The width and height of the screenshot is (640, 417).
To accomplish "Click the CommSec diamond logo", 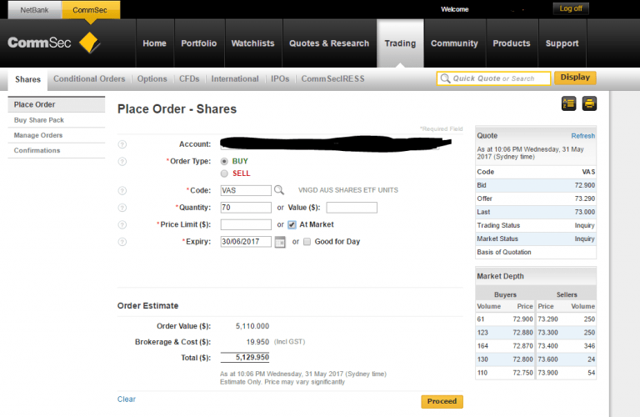I will (x=89, y=43).
